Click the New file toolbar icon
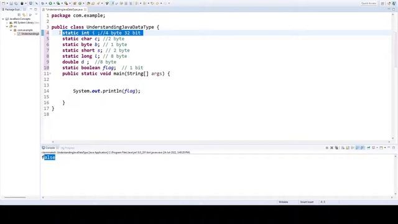 pos(3,3)
